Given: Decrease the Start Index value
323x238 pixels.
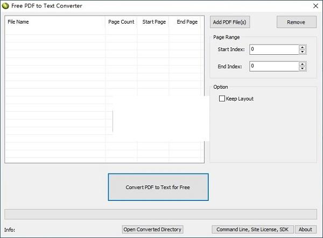Looking at the screenshot, I should (x=303, y=52).
